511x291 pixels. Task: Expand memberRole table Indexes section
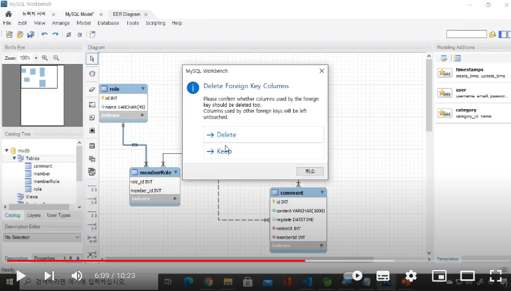175,198
